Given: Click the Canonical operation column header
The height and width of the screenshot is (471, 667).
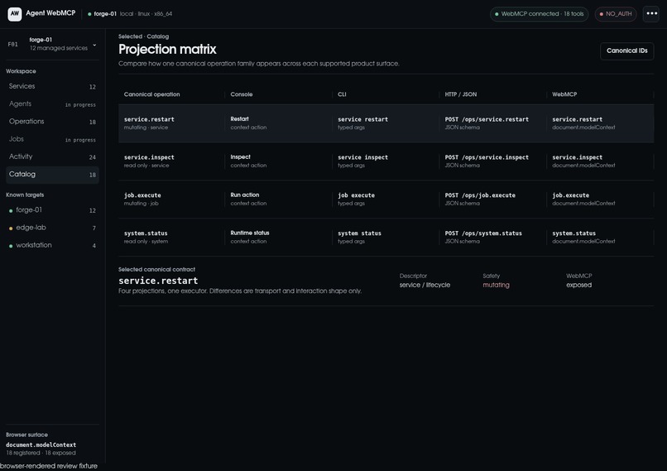Looking at the screenshot, I should point(152,94).
